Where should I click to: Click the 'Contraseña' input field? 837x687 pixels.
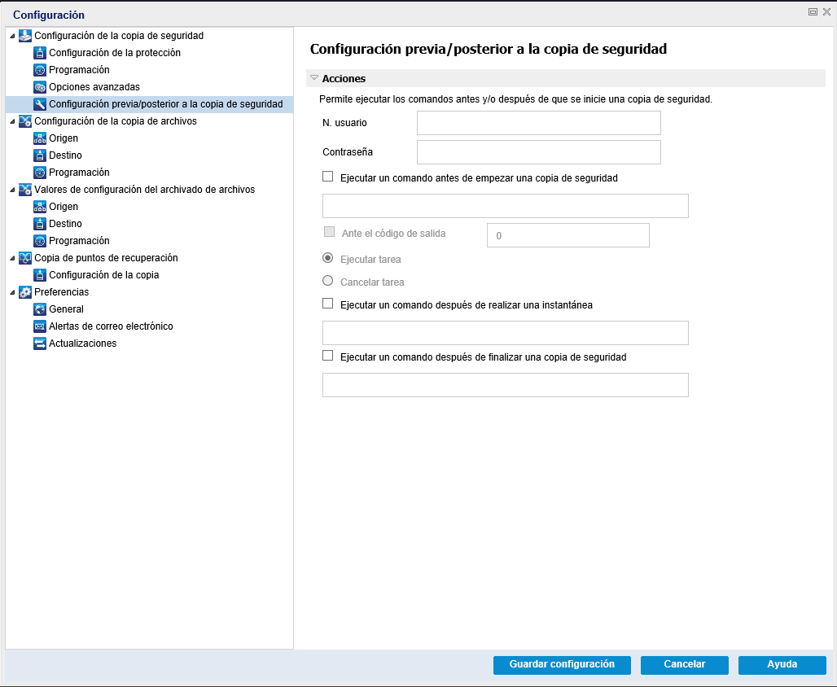pos(539,152)
